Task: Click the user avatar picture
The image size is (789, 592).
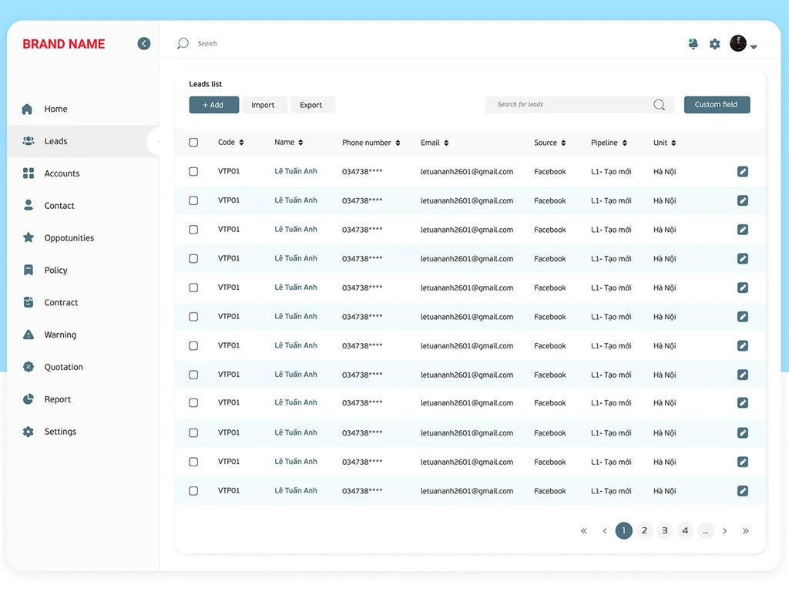Action: pos(737,43)
